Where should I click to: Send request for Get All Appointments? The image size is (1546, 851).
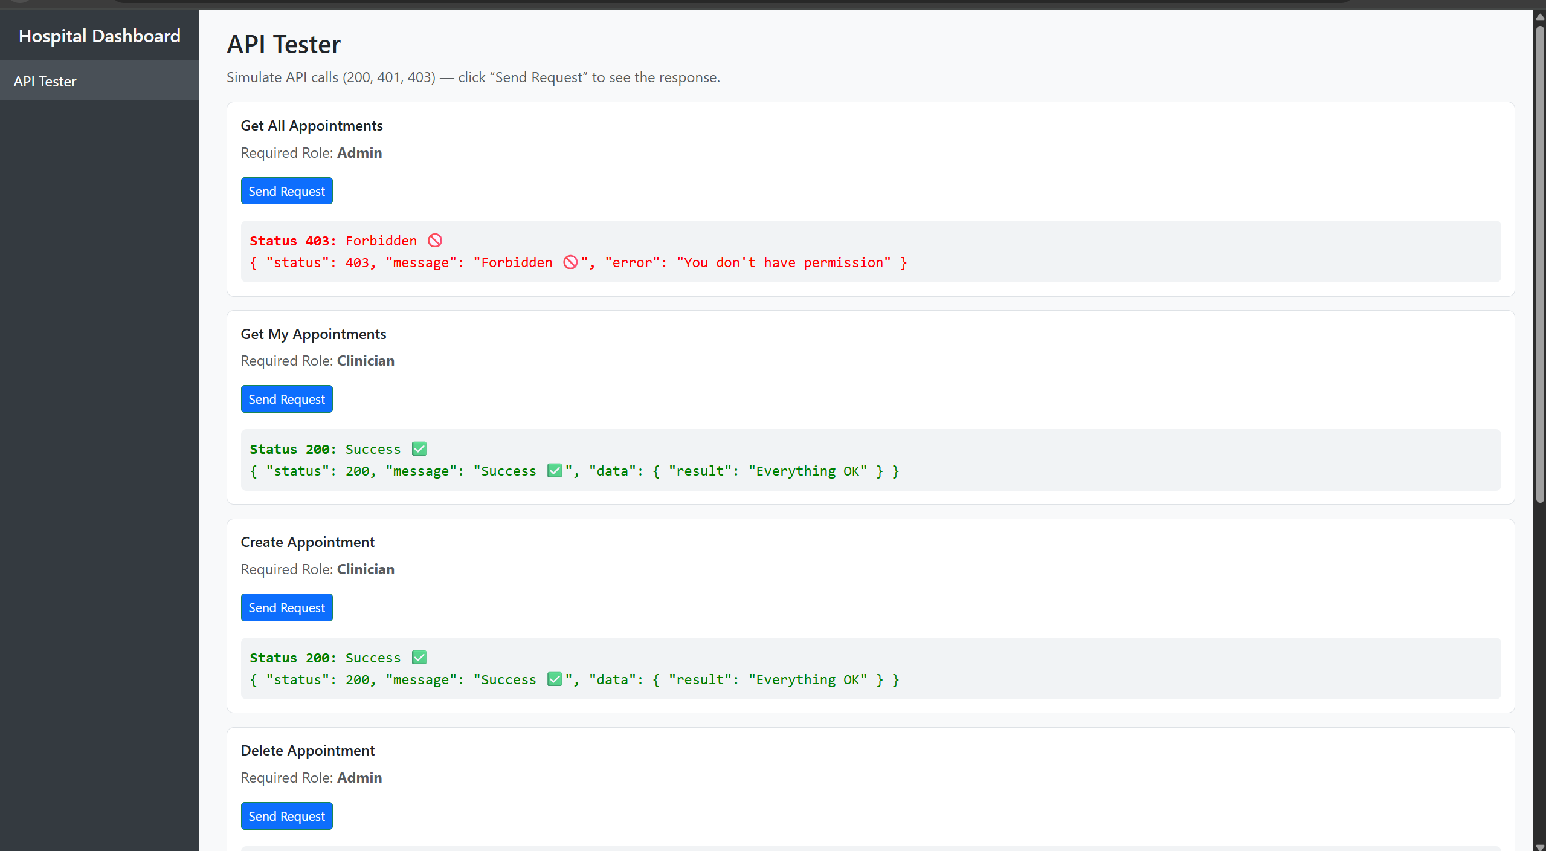coord(286,191)
